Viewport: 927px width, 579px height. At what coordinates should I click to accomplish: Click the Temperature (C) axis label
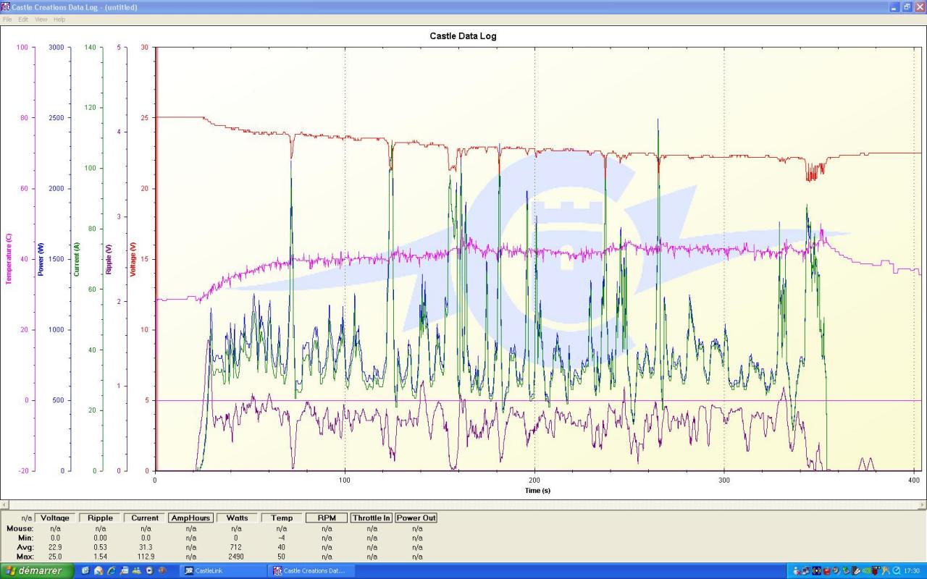[x=9, y=258]
